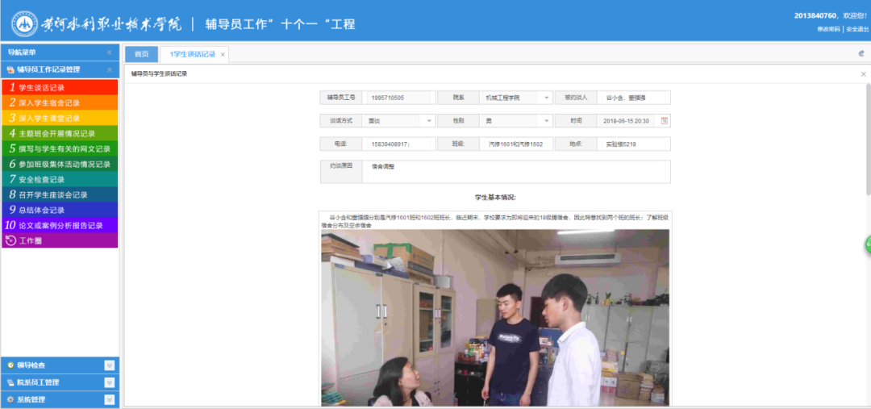This screenshot has width=871, height=409.
Task: Click the 约谈原因 text field
Action: tap(516, 171)
